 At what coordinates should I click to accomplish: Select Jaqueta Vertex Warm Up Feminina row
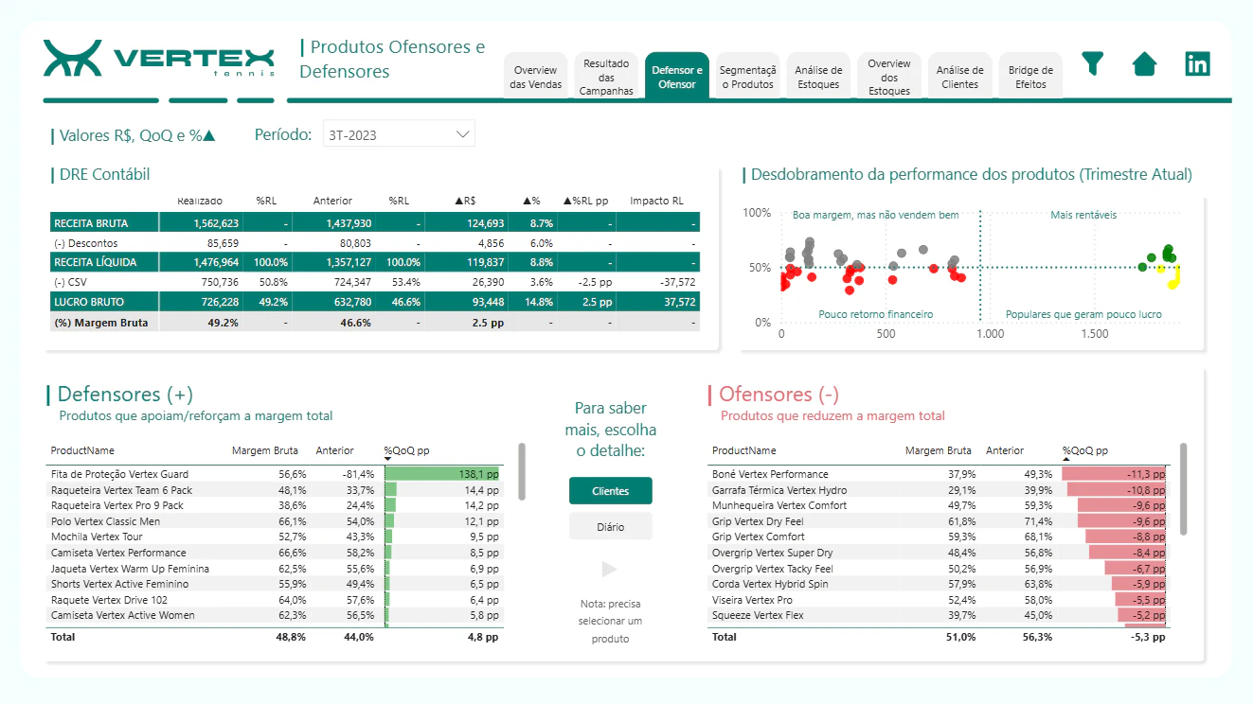275,569
